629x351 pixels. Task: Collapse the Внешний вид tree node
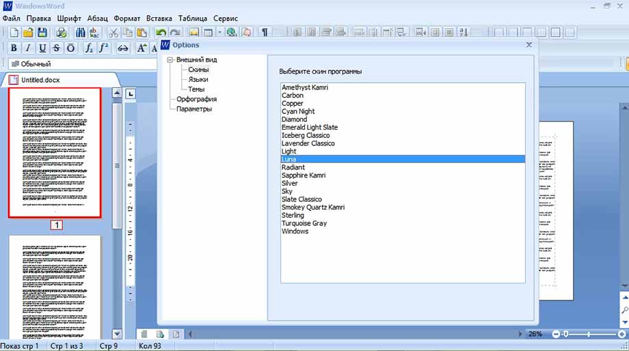pyautogui.click(x=170, y=59)
